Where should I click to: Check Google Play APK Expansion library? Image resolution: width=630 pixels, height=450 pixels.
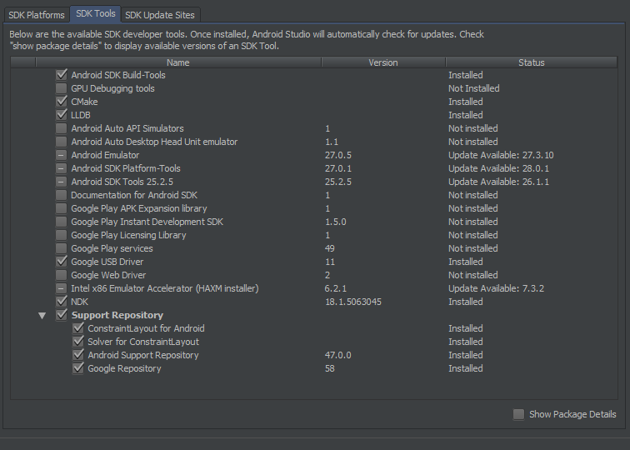pyautogui.click(x=62, y=208)
